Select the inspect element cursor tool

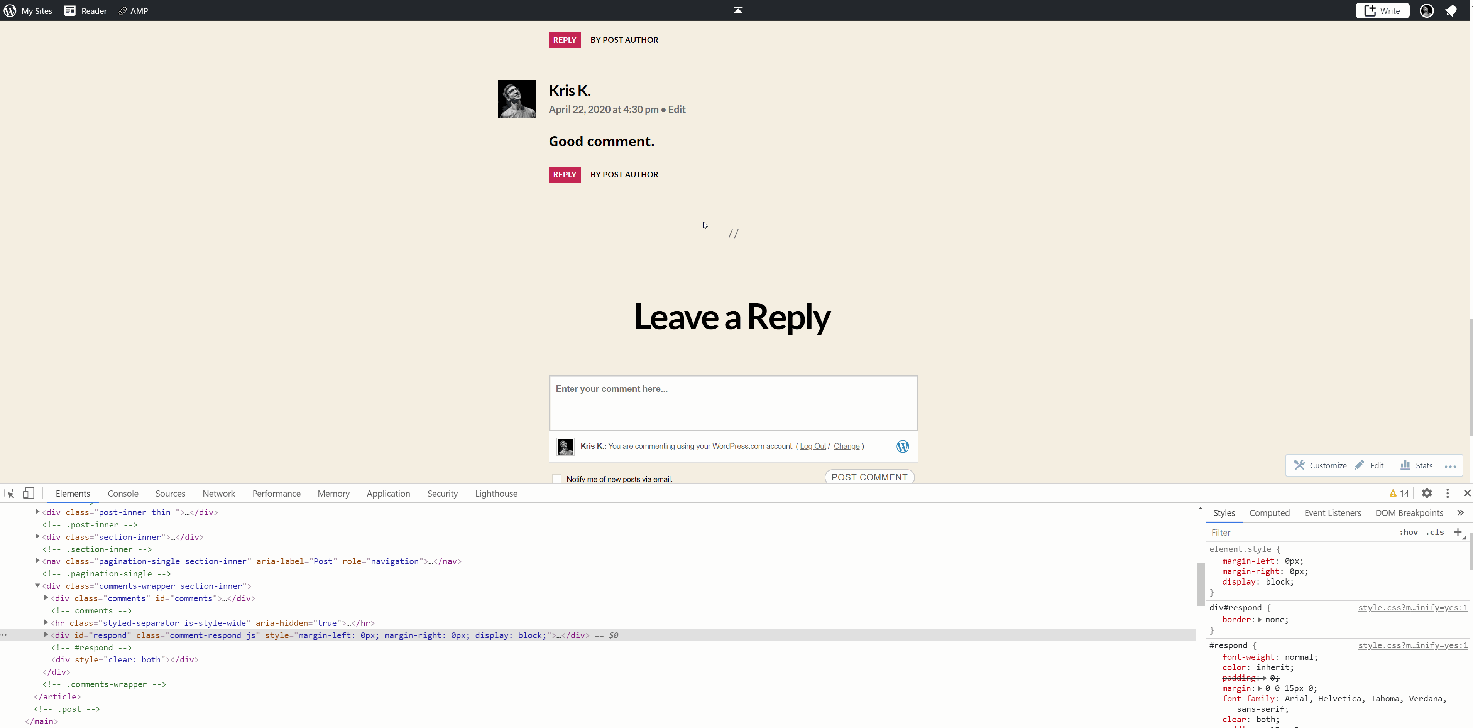[9, 493]
